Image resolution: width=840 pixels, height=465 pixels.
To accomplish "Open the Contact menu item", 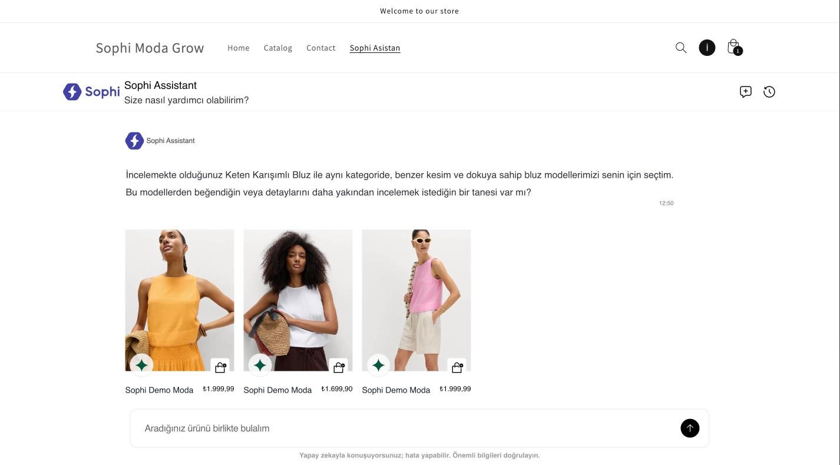I will [x=321, y=48].
